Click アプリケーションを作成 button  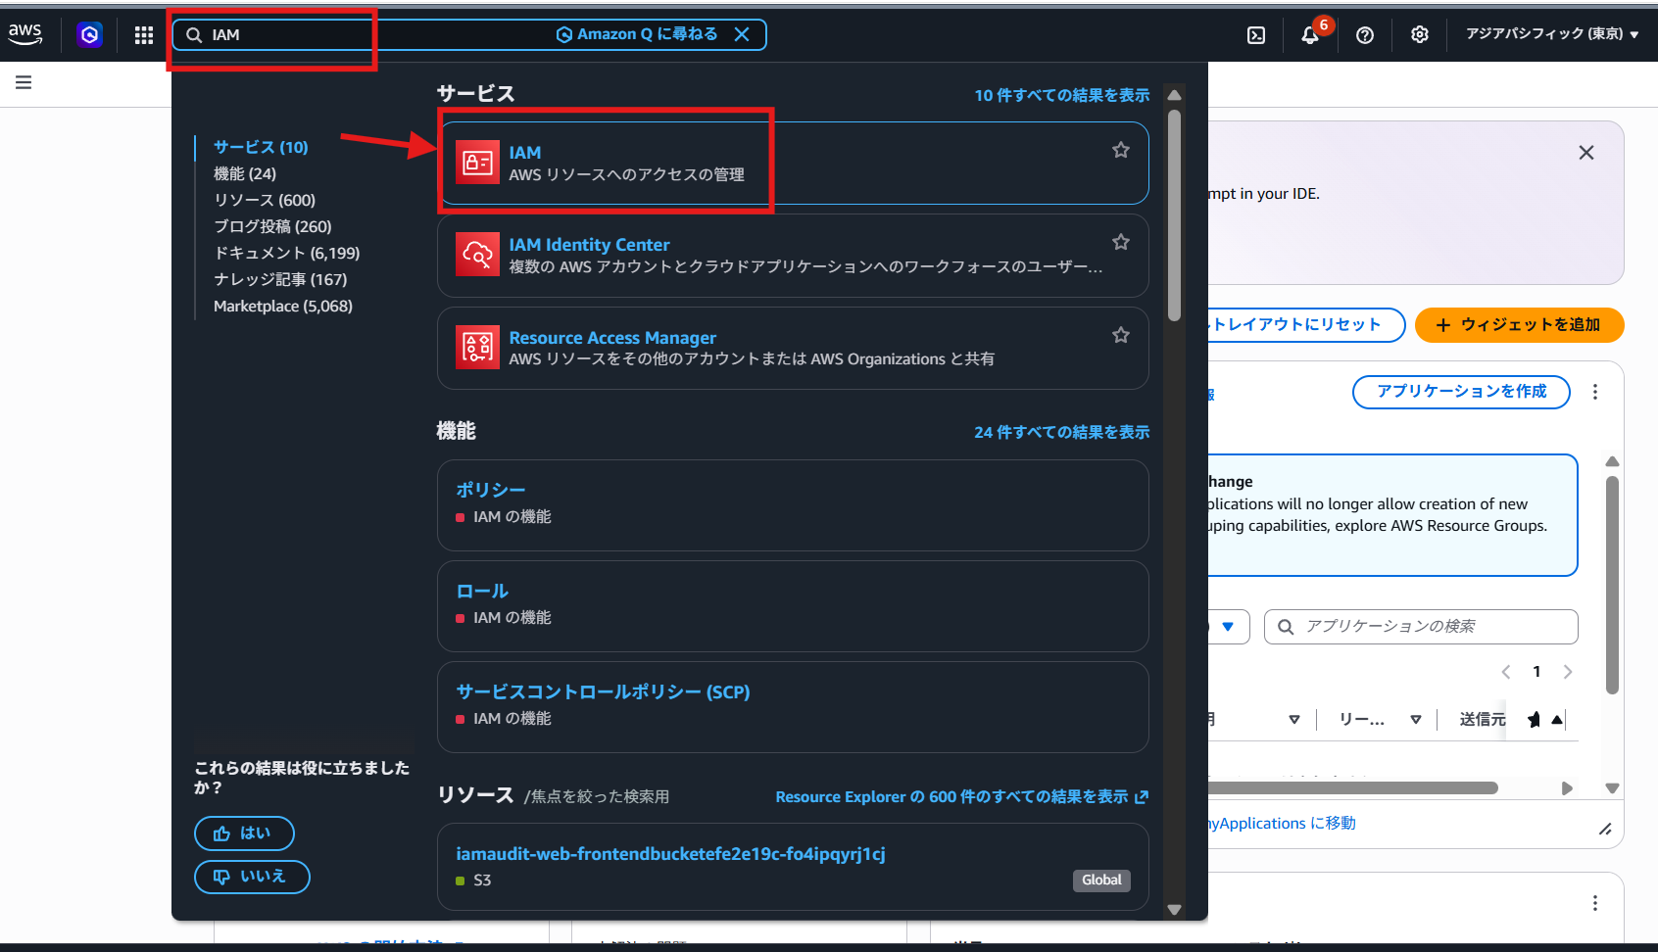pos(1461,392)
